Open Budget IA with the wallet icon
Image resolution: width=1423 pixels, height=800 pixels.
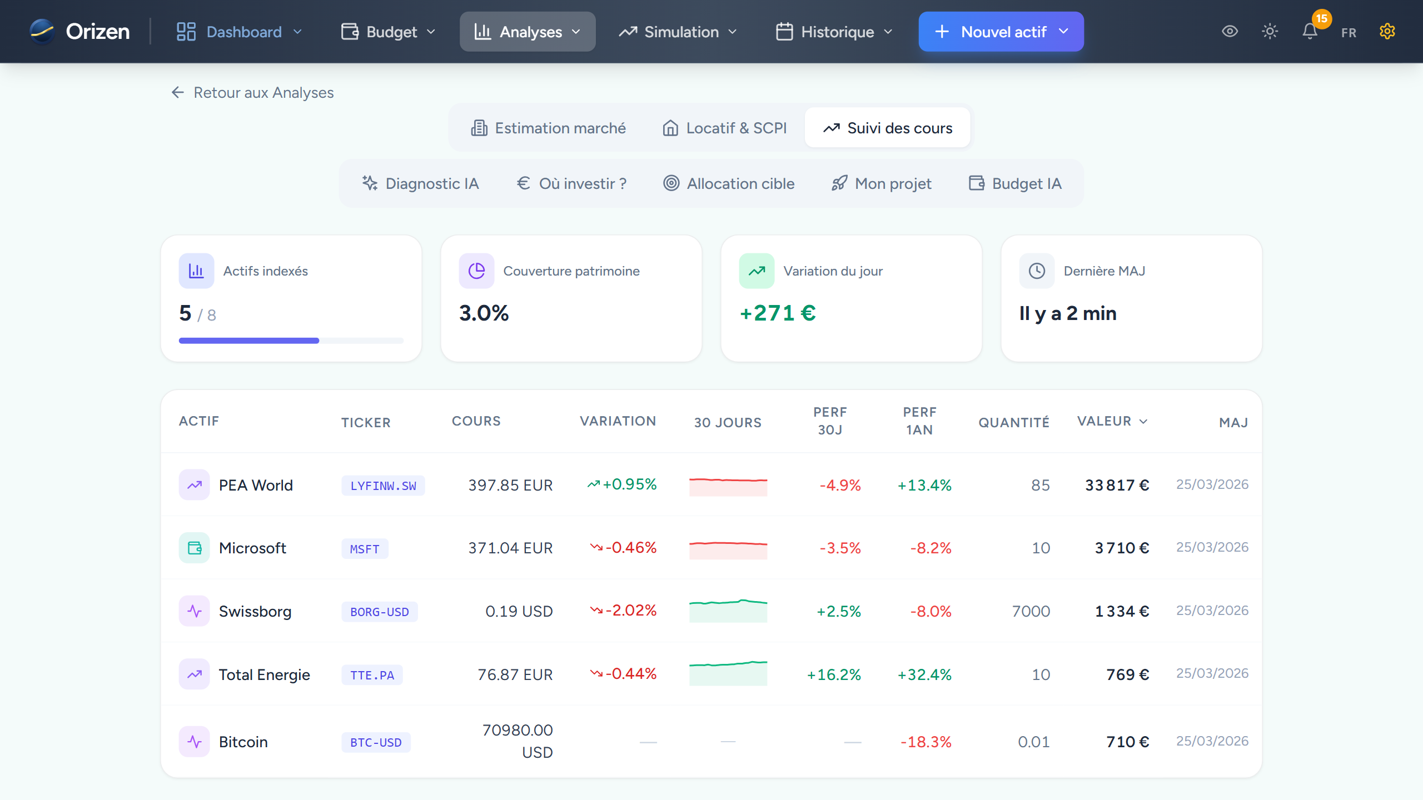(976, 183)
